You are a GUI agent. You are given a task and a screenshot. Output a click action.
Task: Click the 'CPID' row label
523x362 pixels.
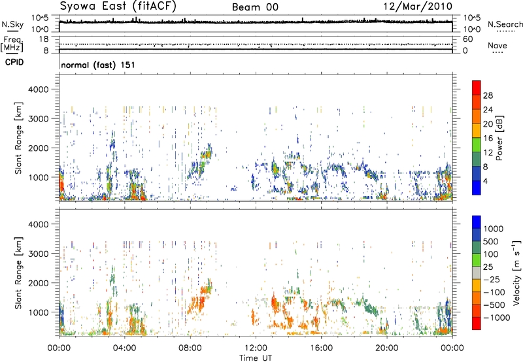14,62
